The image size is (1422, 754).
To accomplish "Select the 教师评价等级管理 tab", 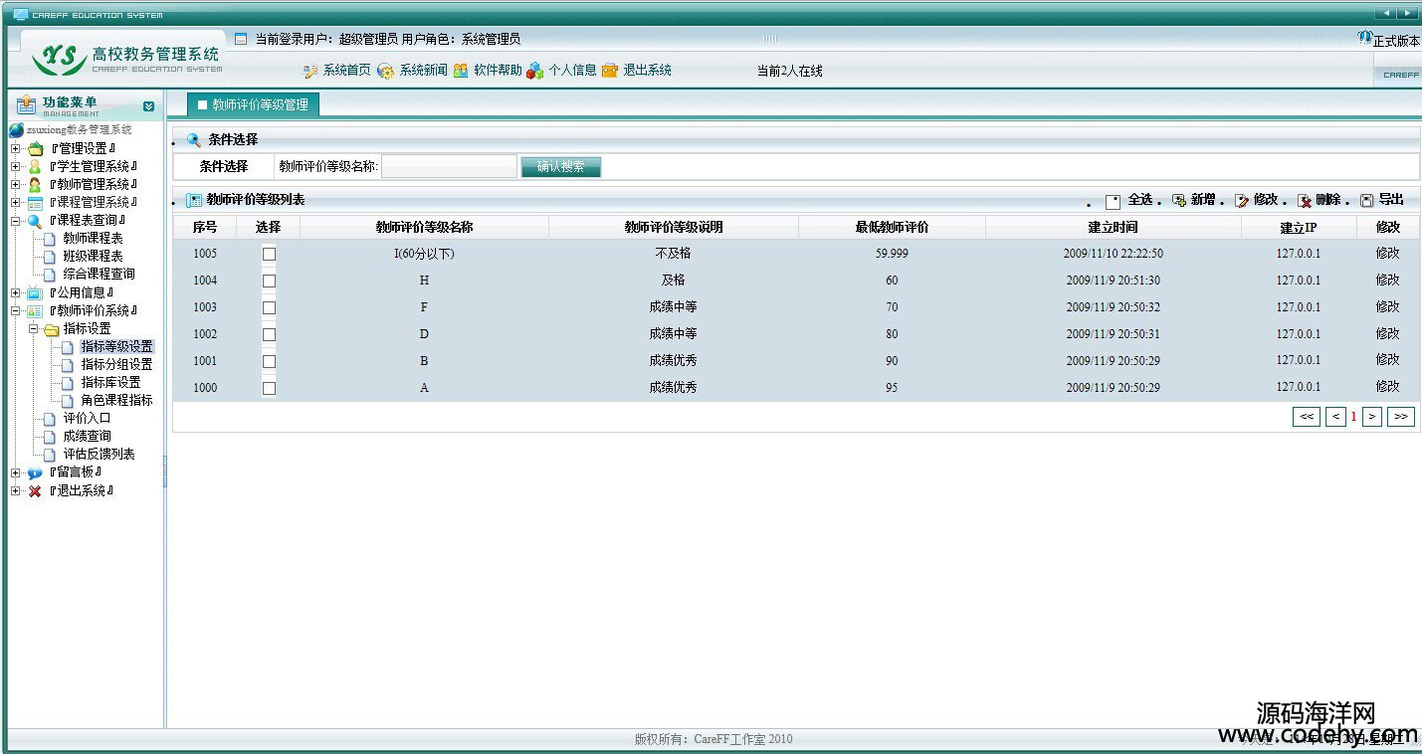I will [x=253, y=104].
